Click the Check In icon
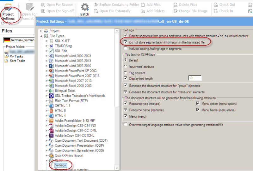The image size is (253, 171). (216, 11)
